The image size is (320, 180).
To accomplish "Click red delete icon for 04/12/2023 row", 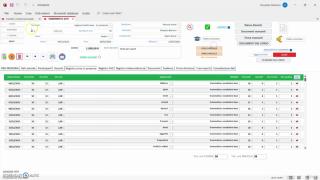I will (x=297, y=83).
